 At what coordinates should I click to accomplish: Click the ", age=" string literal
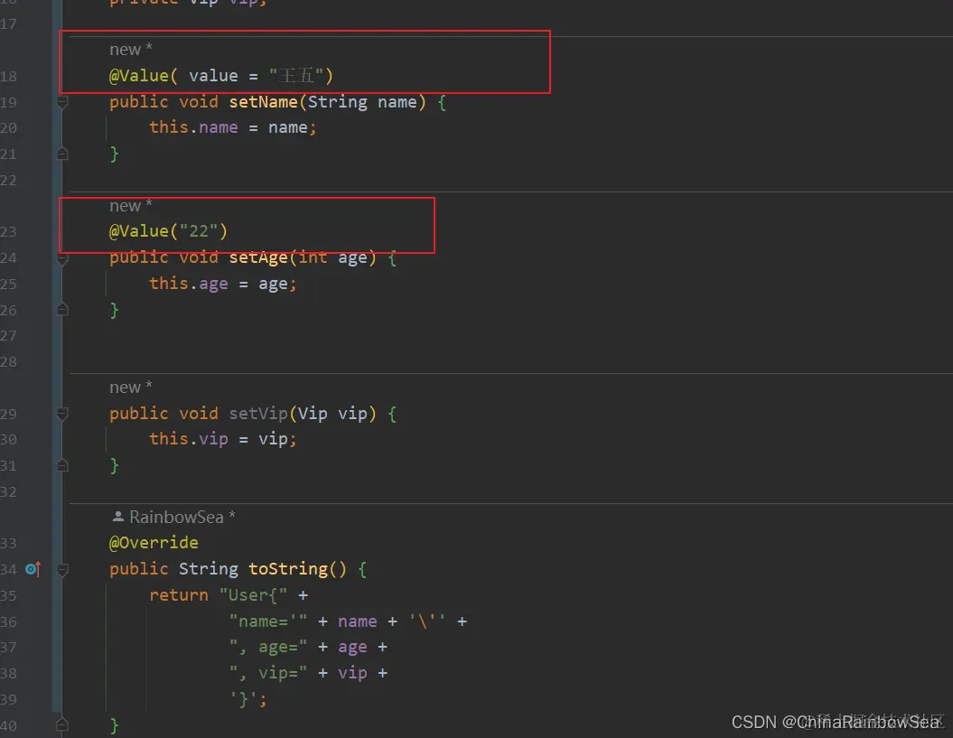click(268, 647)
